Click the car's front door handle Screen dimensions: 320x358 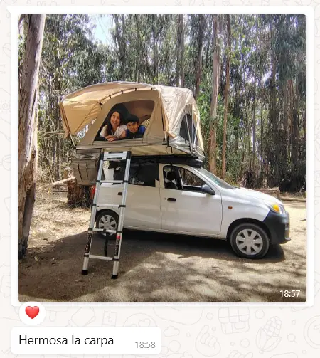click(x=171, y=199)
